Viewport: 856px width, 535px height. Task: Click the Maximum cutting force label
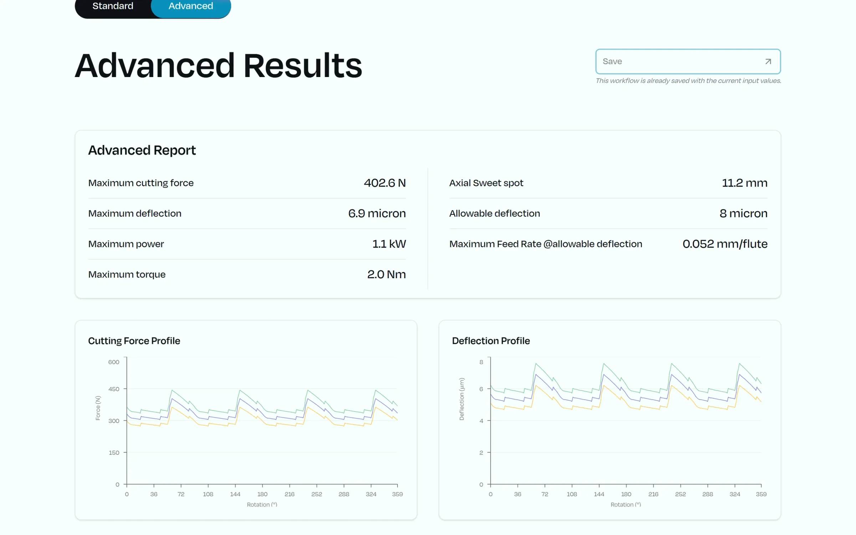(x=141, y=183)
